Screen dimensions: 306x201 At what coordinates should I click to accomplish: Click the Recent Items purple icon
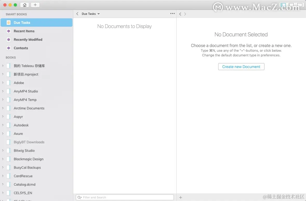click(x=9, y=31)
